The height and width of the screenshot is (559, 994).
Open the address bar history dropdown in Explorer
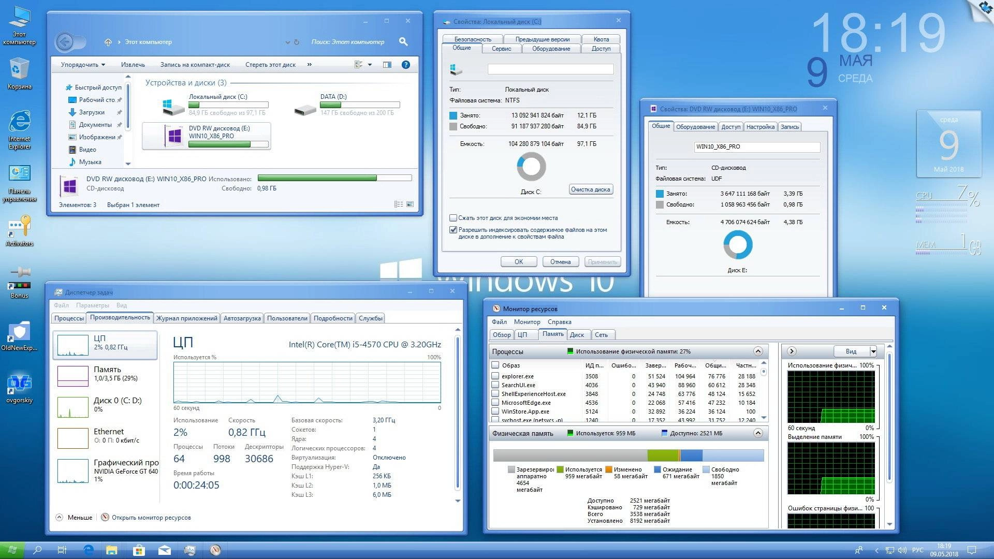(287, 42)
